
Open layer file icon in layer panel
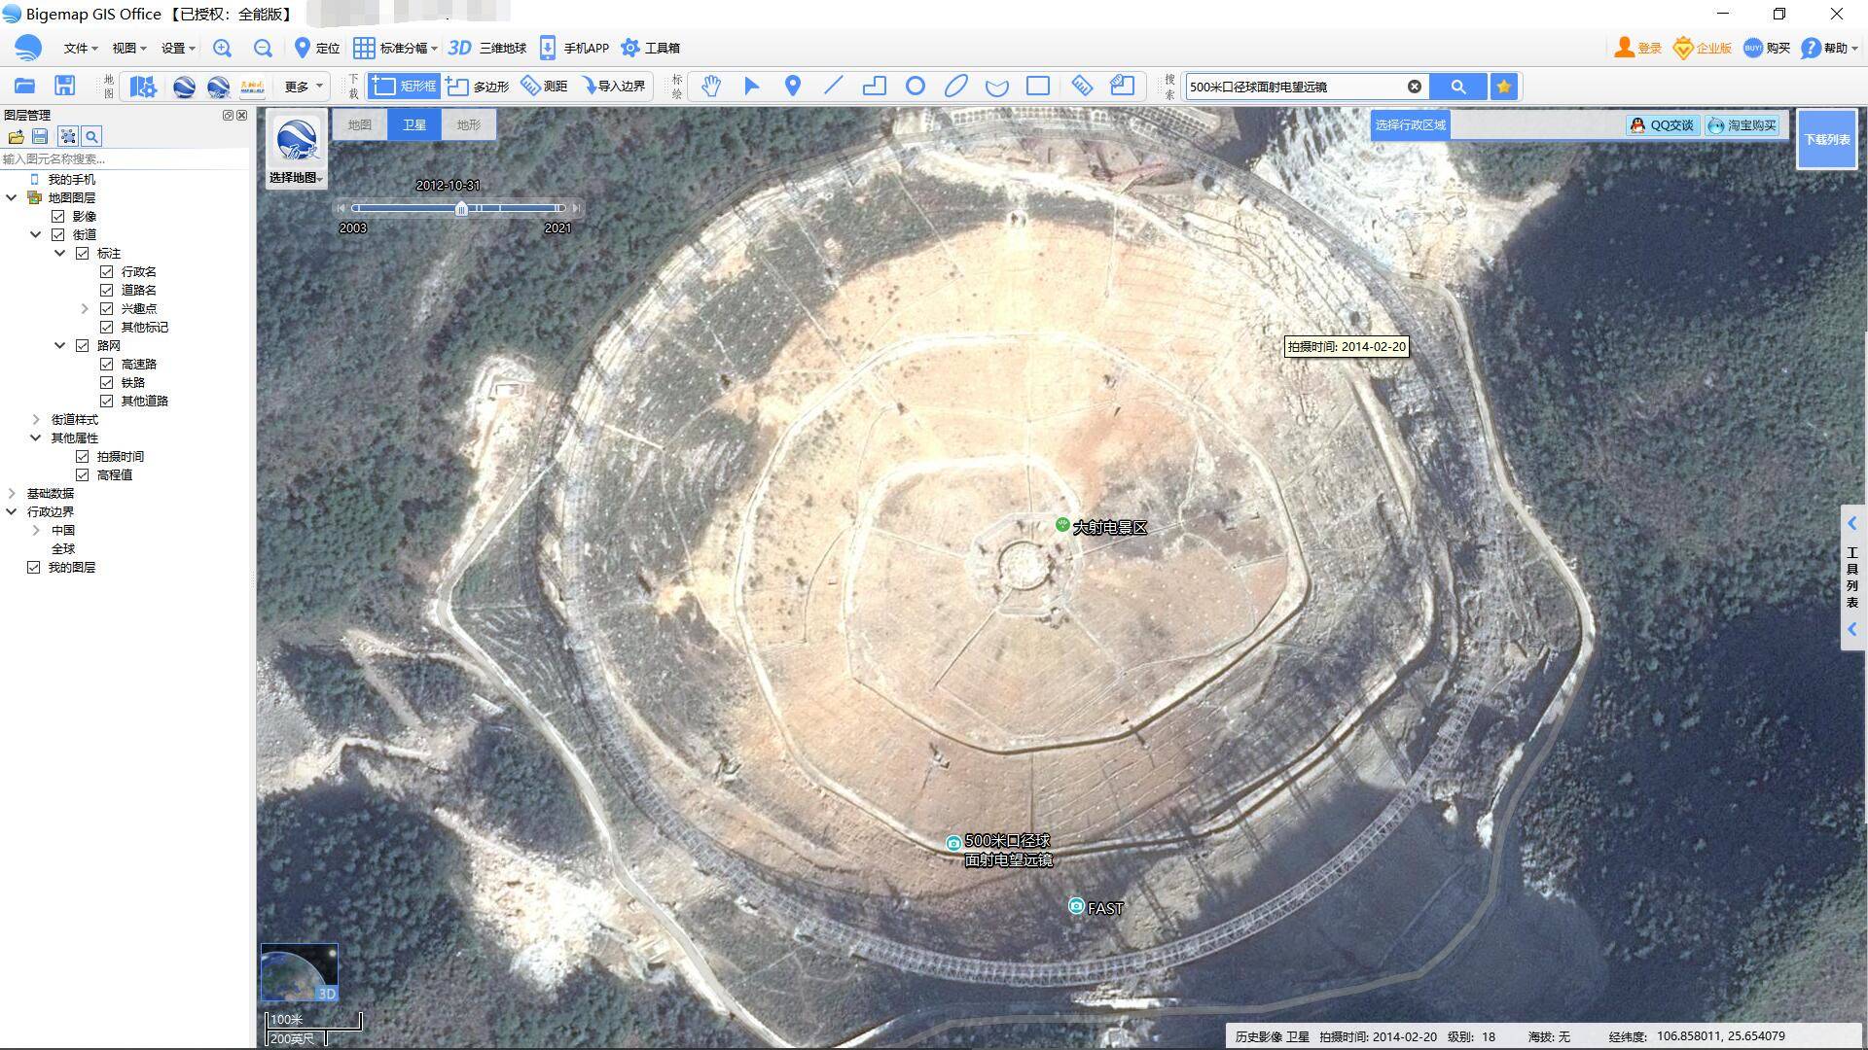[16, 137]
